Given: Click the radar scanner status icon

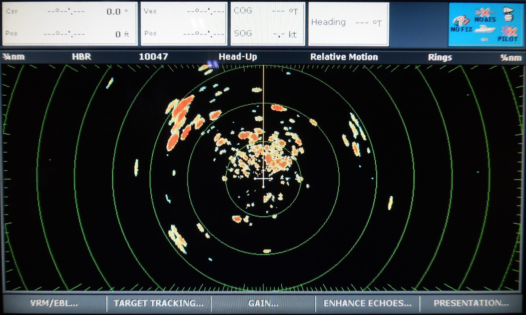Looking at the screenshot, I should click(508, 14).
